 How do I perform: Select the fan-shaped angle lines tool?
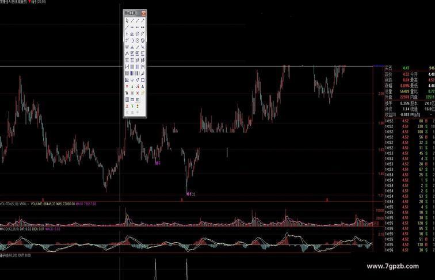pos(143,74)
